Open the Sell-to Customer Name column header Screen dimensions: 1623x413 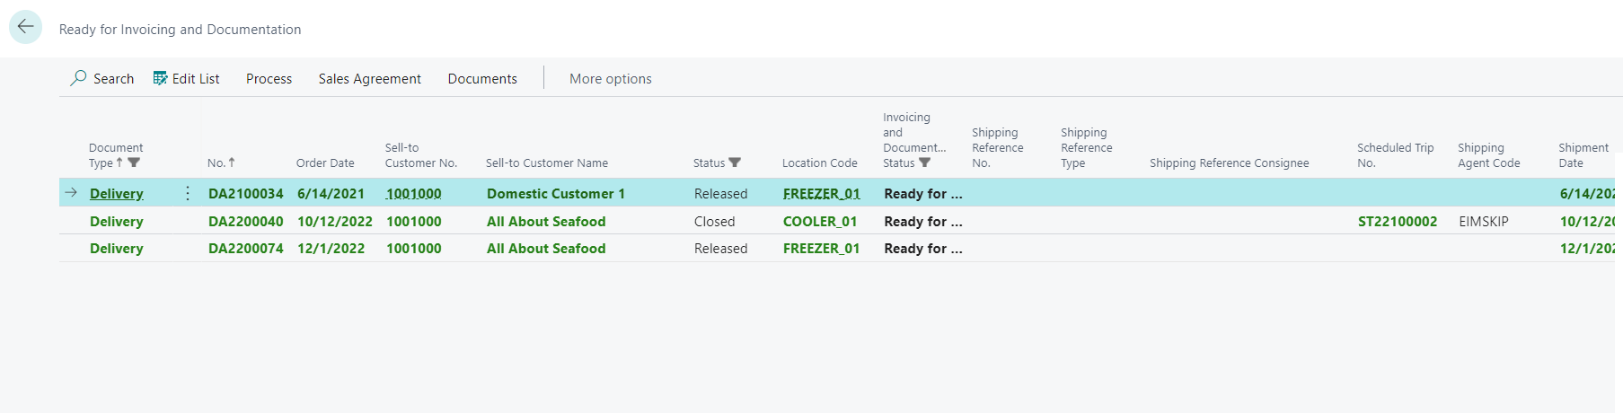click(x=546, y=163)
